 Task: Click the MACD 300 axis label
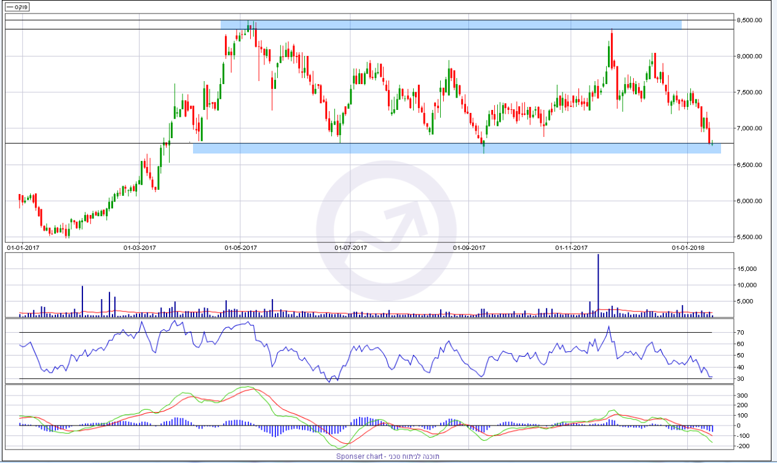point(744,396)
